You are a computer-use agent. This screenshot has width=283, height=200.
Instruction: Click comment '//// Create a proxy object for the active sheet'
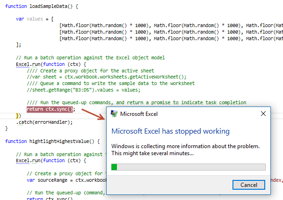pyautogui.click(x=90, y=71)
